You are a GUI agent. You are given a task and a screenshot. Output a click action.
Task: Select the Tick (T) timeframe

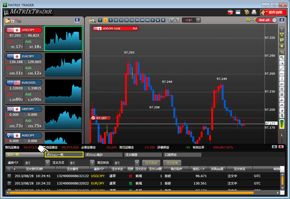point(100,20)
